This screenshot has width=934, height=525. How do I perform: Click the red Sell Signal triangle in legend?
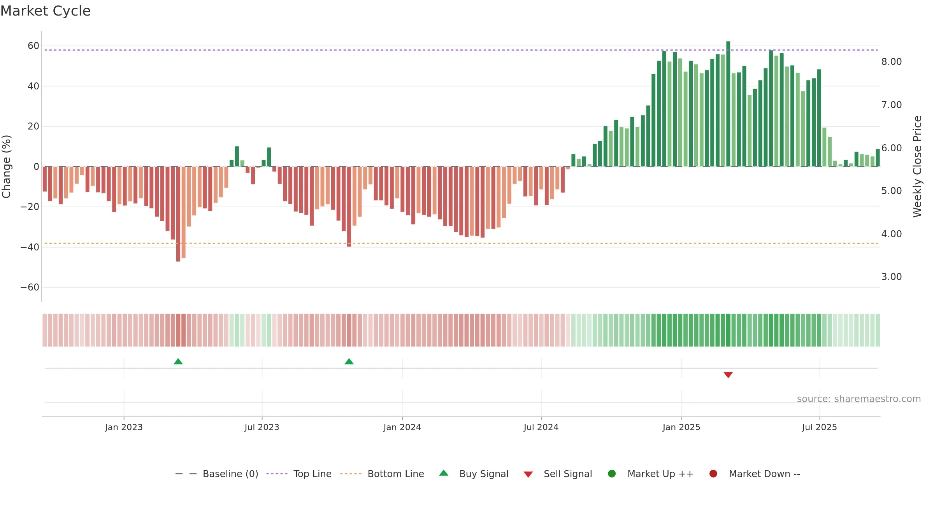coord(528,474)
